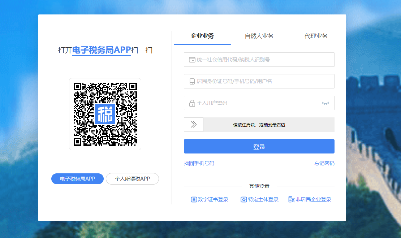
Task: Click the QR code image
Action: coord(105,114)
